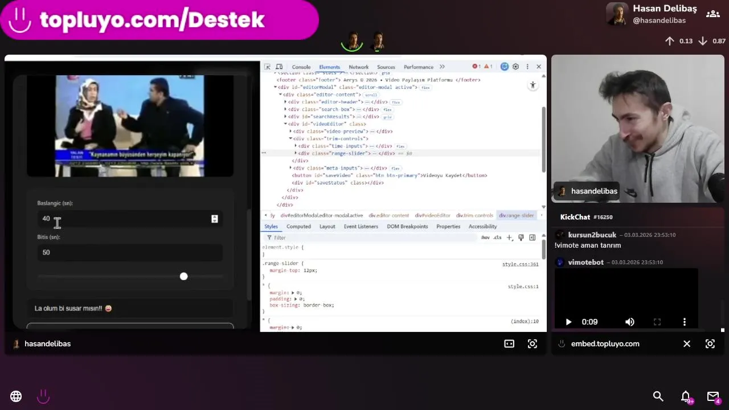This screenshot has width=729, height=410.
Task: Click the Styles filter input
Action: coord(370,237)
